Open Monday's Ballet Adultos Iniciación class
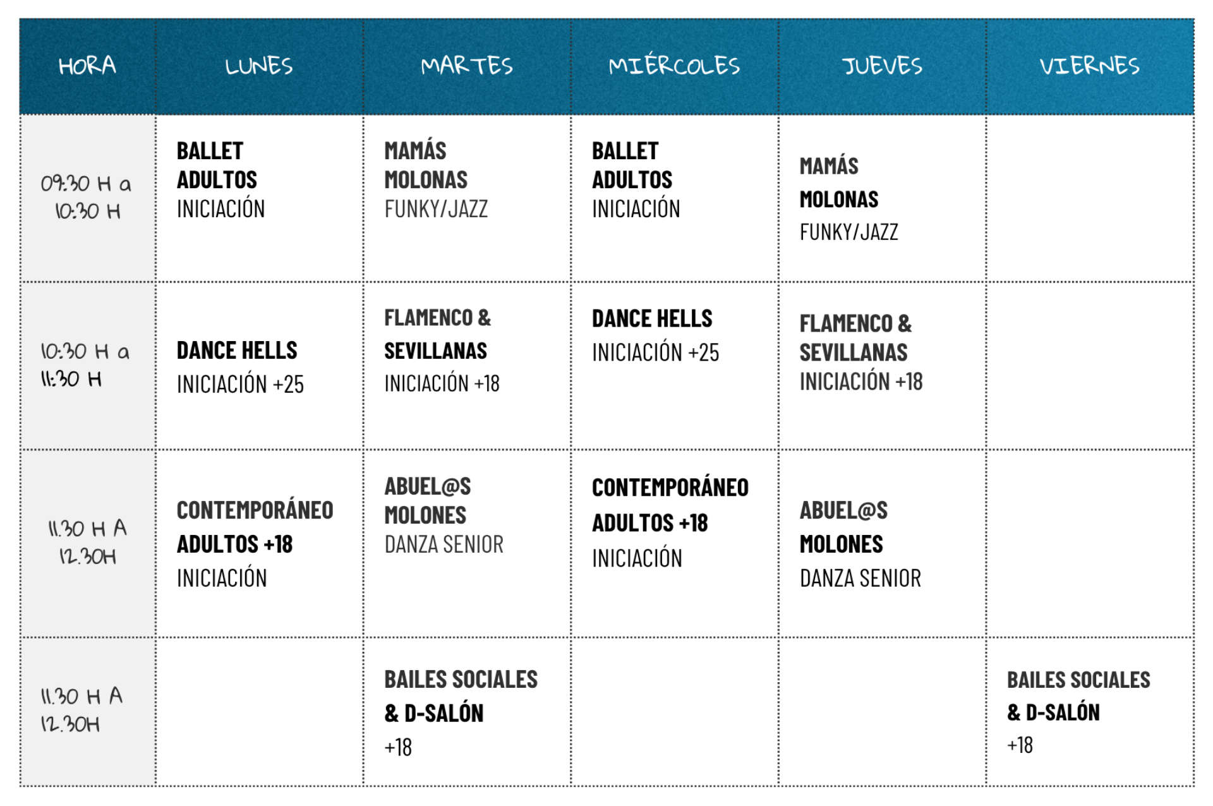 pos(220,180)
